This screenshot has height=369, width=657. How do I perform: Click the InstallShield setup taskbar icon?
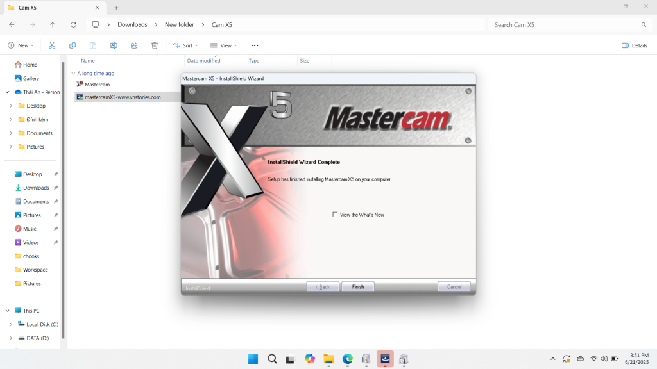(385, 359)
